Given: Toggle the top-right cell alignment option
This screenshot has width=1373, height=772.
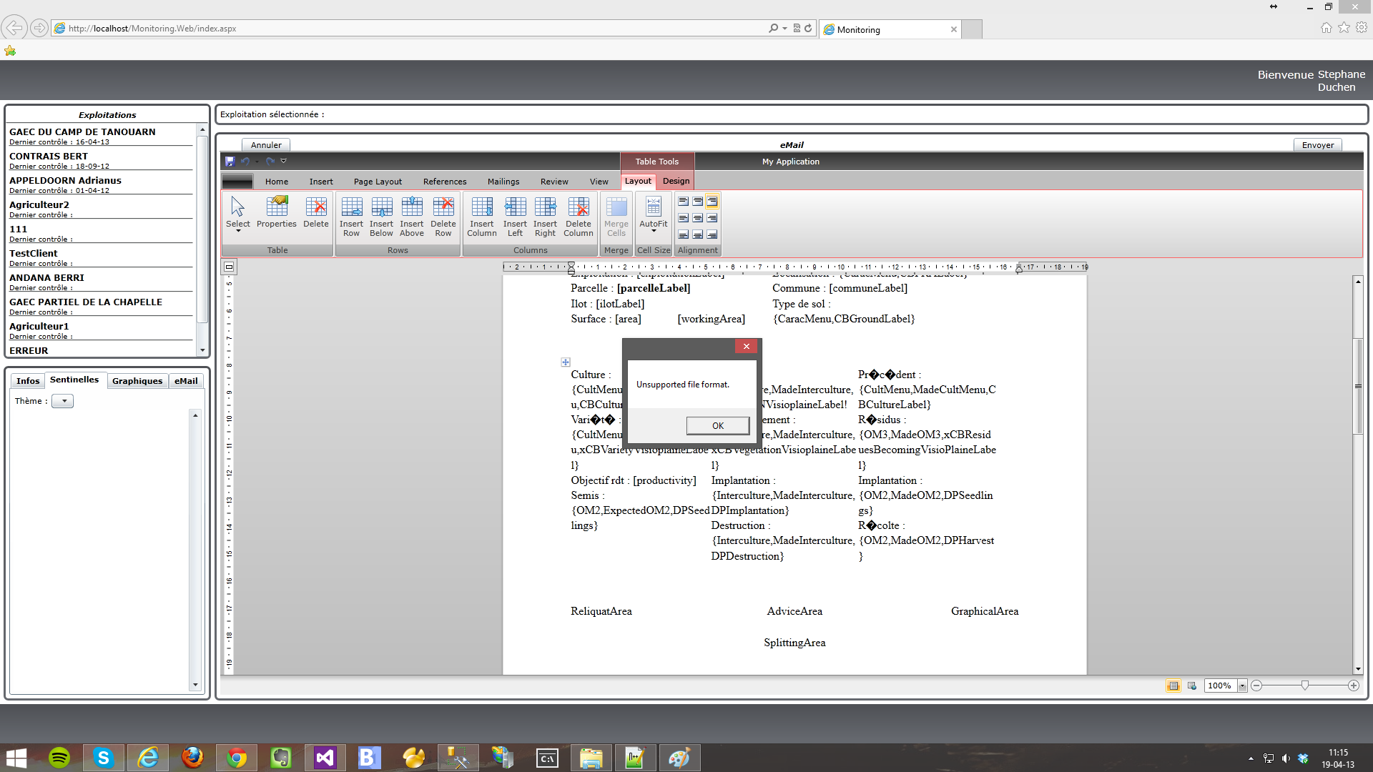Looking at the screenshot, I should coord(712,202).
